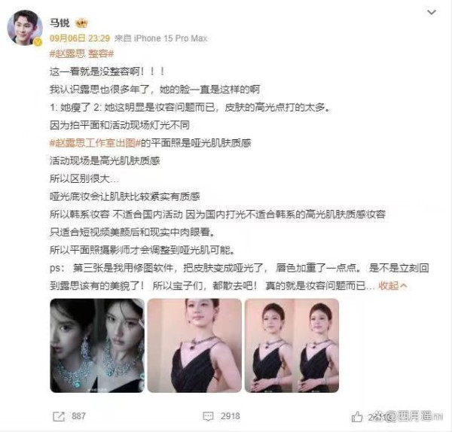
Task: Like the post with the thumbs-up icon
Action: tap(357, 417)
